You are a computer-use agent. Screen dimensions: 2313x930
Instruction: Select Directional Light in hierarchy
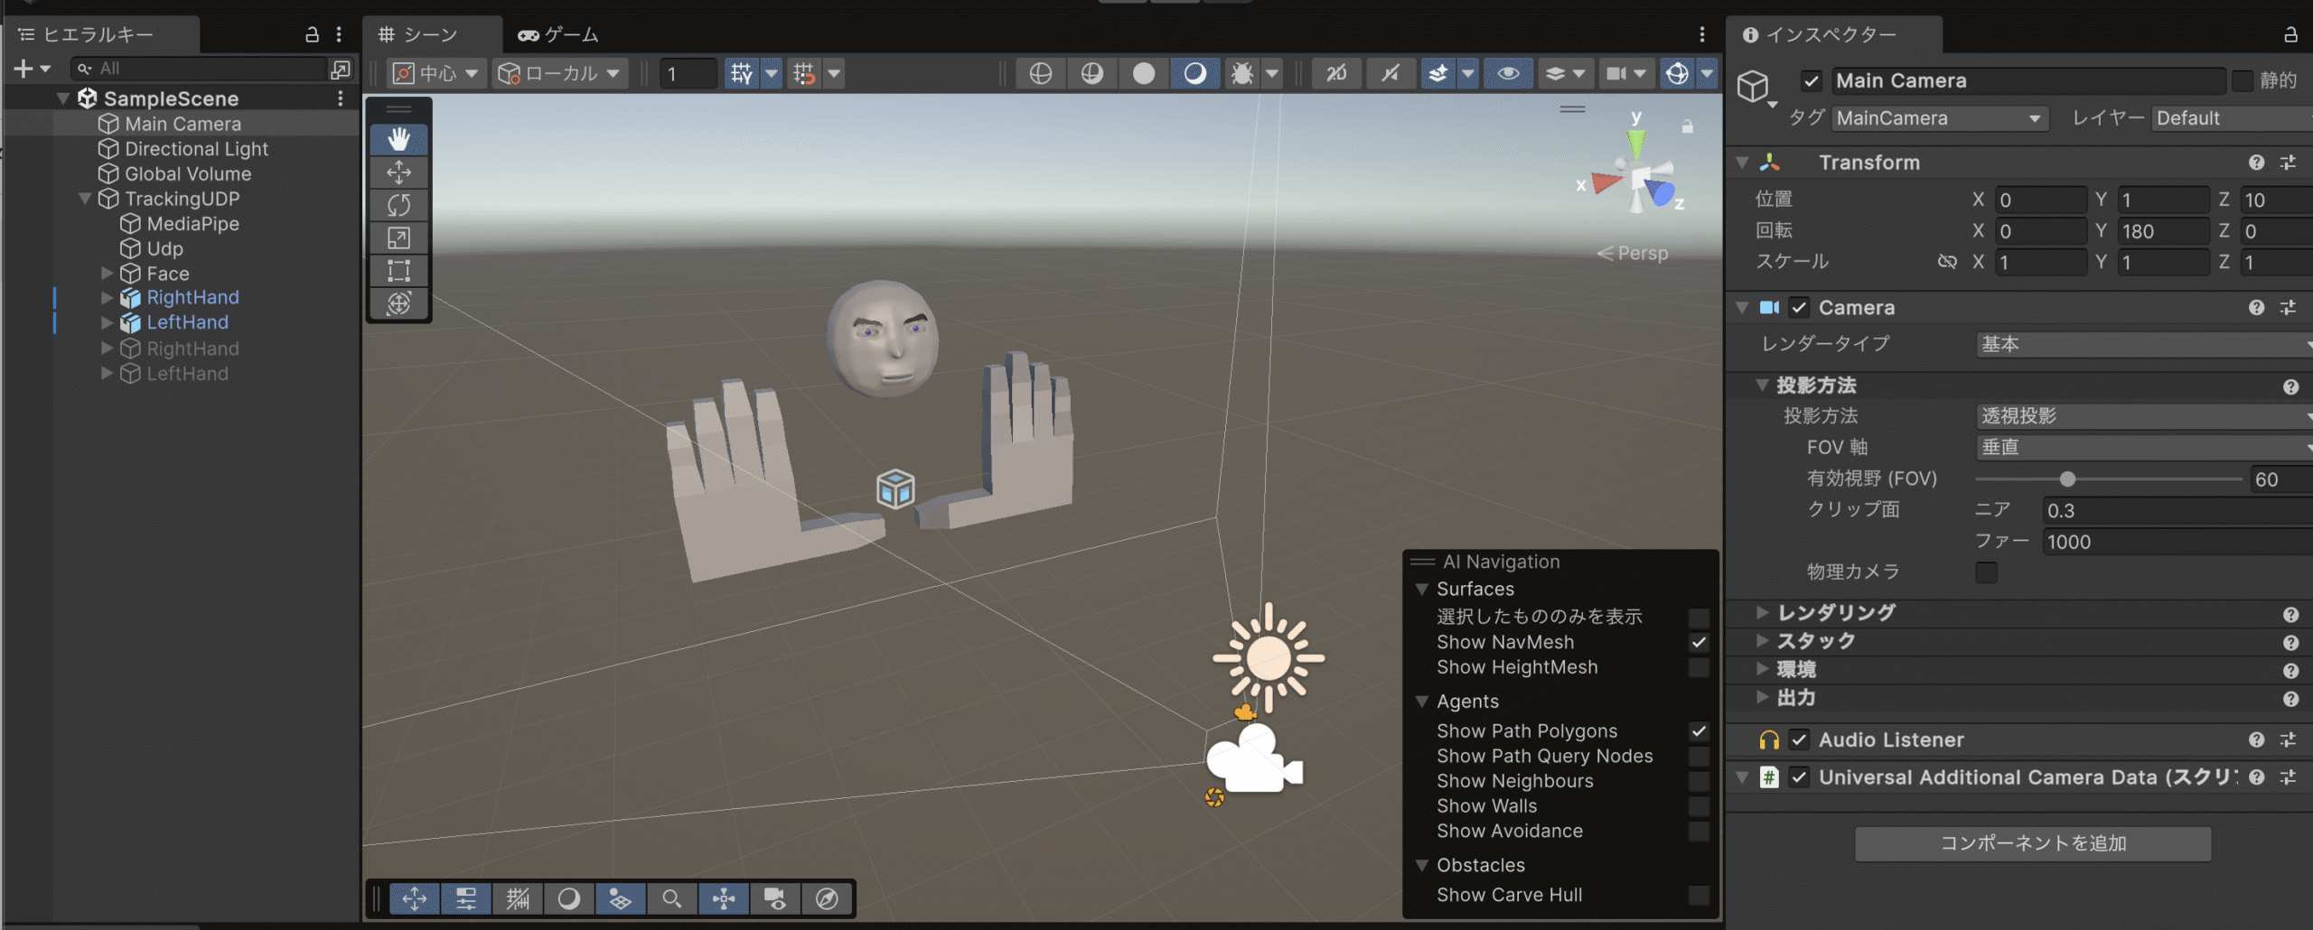click(x=196, y=149)
